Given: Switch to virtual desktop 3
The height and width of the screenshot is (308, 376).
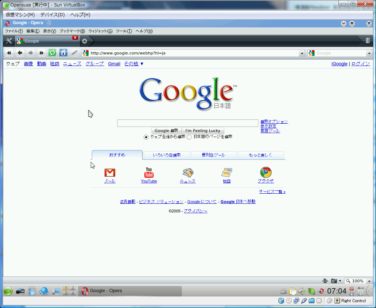Looking at the screenshot, I should pyautogui.click(x=66, y=293).
